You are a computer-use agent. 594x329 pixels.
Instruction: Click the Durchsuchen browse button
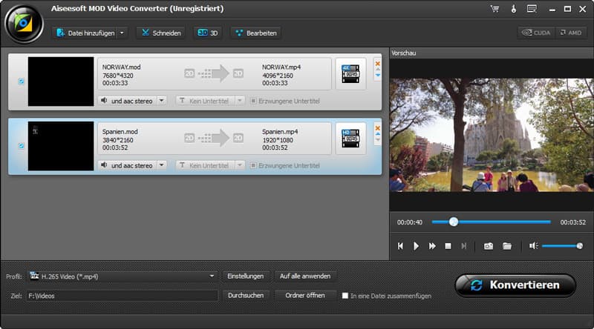tap(246, 296)
